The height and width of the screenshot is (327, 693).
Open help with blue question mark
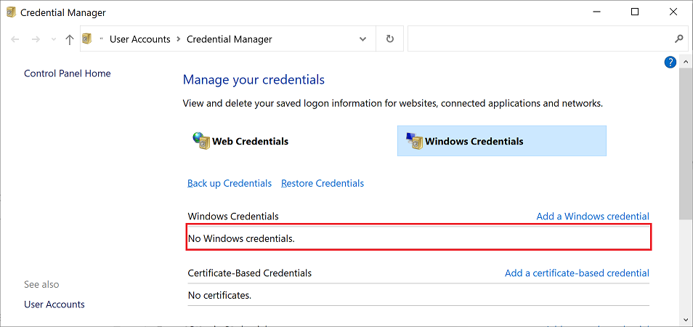(x=670, y=62)
